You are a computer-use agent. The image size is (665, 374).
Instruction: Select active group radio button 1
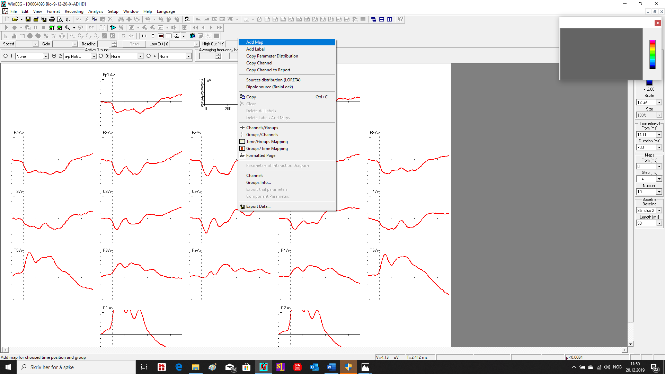point(6,56)
